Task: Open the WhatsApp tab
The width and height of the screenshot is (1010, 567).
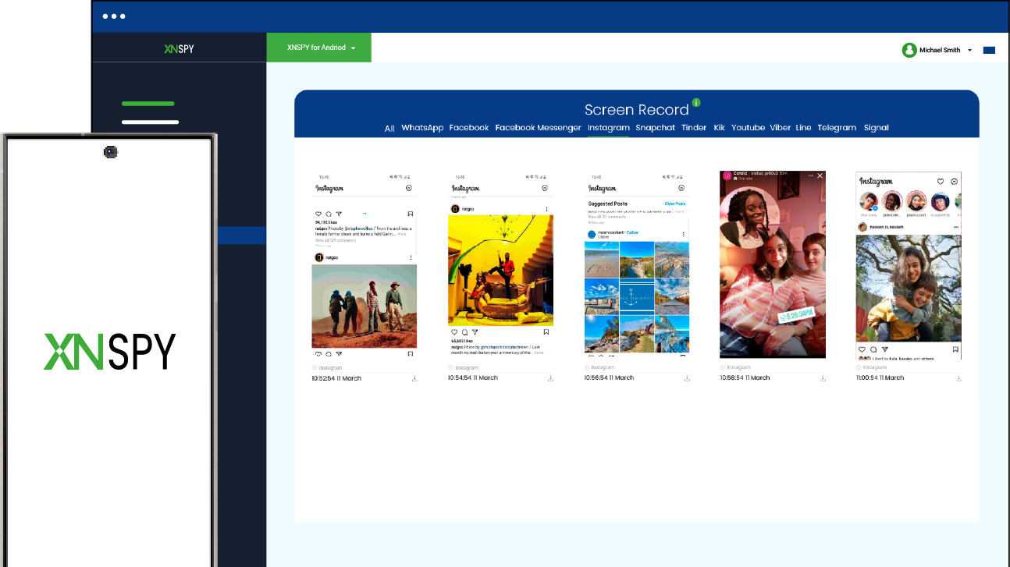Action: point(422,128)
